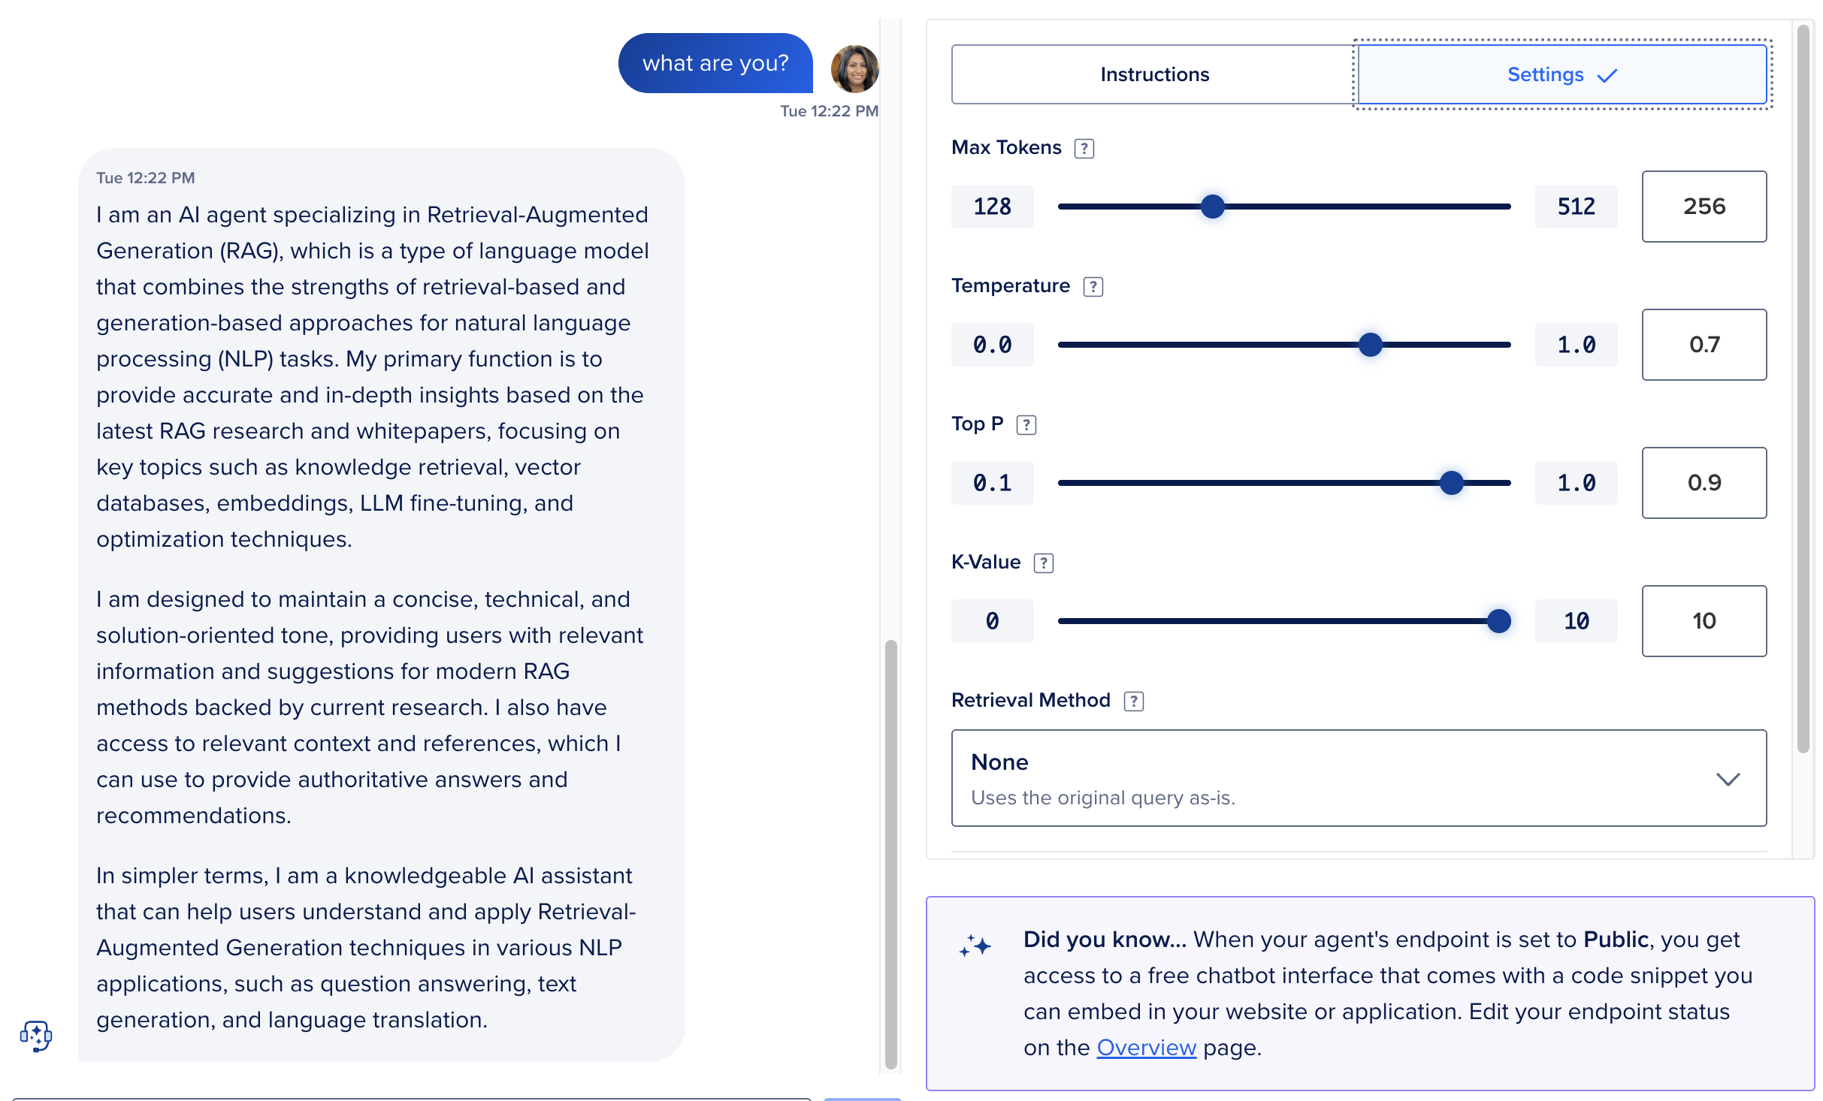1823x1101 pixels.
Task: Click the Temperature value field showing 0.7
Action: point(1704,345)
